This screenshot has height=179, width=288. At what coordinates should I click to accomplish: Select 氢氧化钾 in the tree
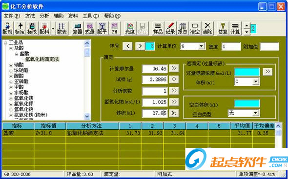click(x=24, y=104)
